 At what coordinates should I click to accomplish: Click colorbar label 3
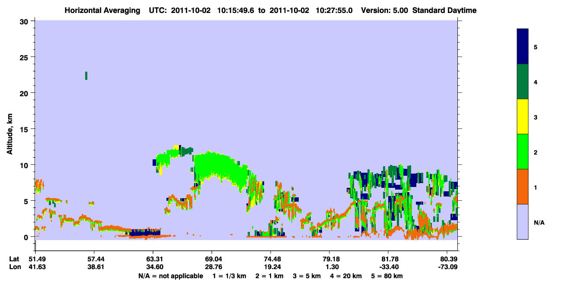pos(535,117)
